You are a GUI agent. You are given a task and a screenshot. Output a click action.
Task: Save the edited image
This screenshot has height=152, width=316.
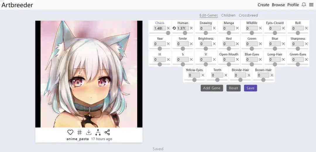250,88
